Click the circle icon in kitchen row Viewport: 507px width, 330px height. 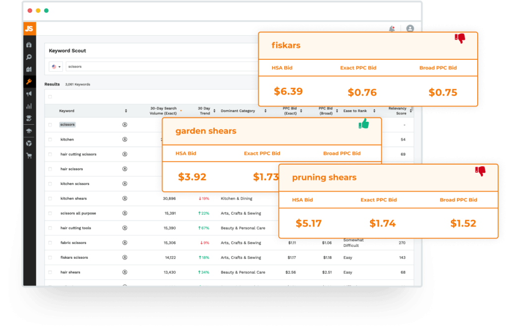[x=125, y=140]
